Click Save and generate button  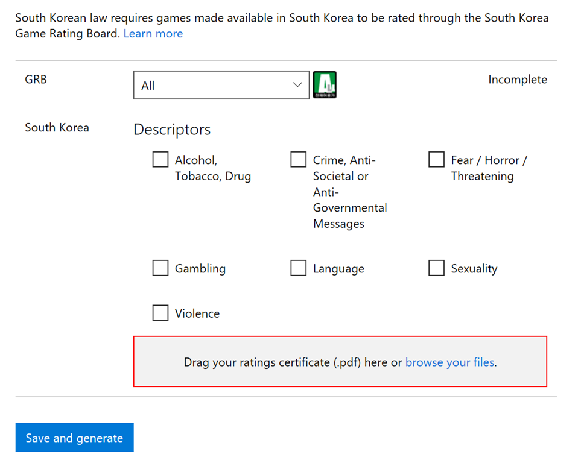pos(74,438)
